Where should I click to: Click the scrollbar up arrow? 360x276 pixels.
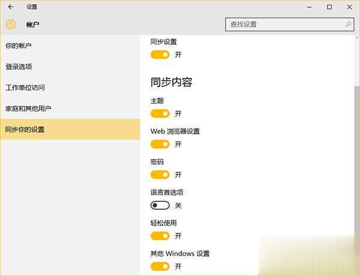[x=357, y=37]
